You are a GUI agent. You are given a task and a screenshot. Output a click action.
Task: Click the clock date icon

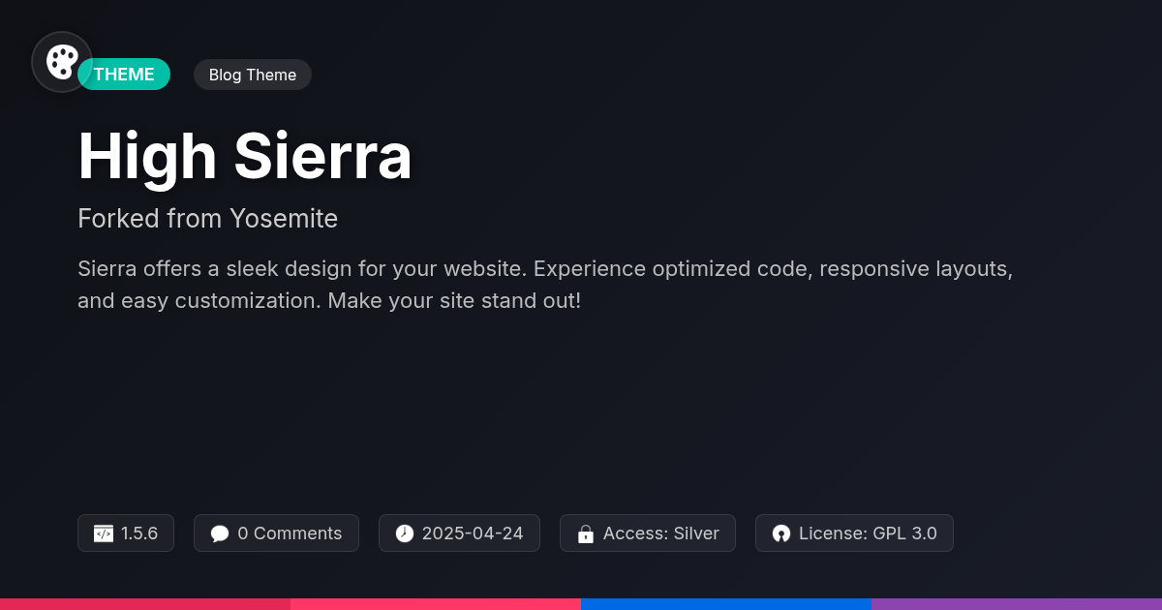405,534
